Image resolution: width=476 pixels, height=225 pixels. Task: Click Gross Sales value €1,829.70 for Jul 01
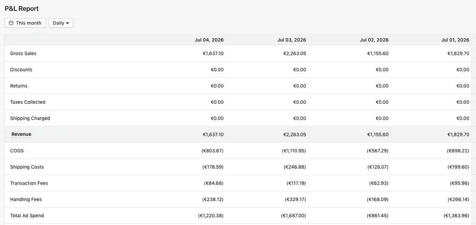tap(458, 53)
